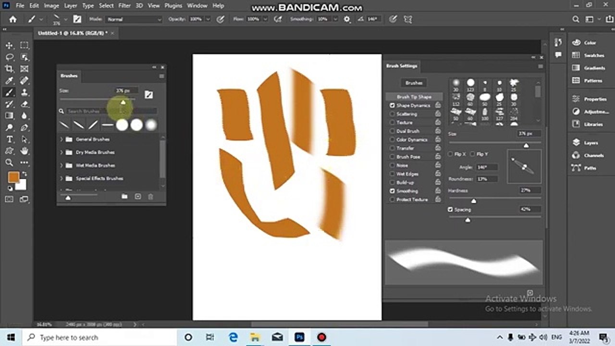Select the Rectangular Marquee tool
Image resolution: width=615 pixels, height=346 pixels.
coord(24,45)
